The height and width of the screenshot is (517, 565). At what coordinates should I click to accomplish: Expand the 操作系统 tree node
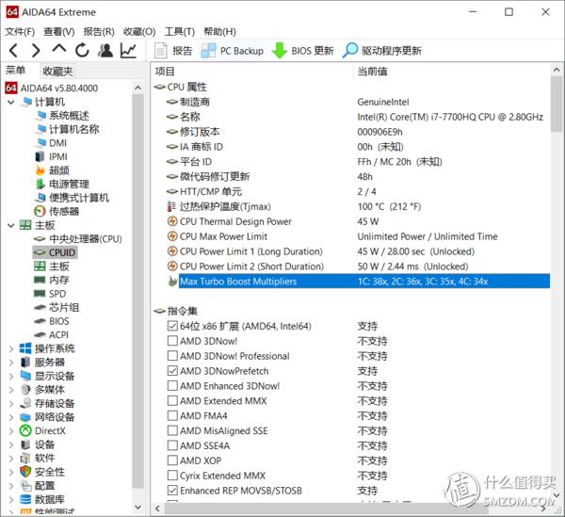(x=11, y=348)
